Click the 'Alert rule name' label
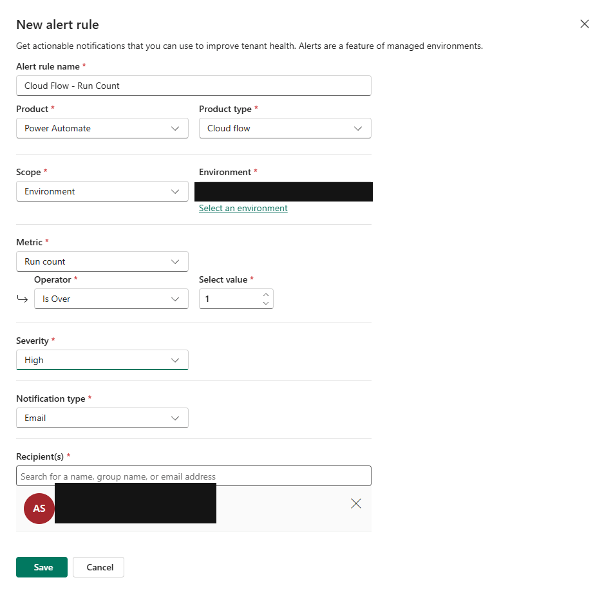The height and width of the screenshot is (591, 604). 48,66
